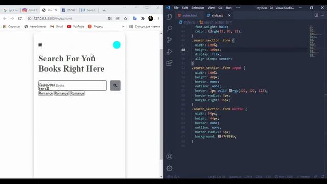Open the Chrome Extensions puzzle icon

point(143,18)
